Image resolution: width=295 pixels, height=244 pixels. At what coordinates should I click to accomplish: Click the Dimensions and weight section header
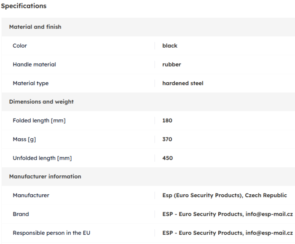(x=41, y=102)
